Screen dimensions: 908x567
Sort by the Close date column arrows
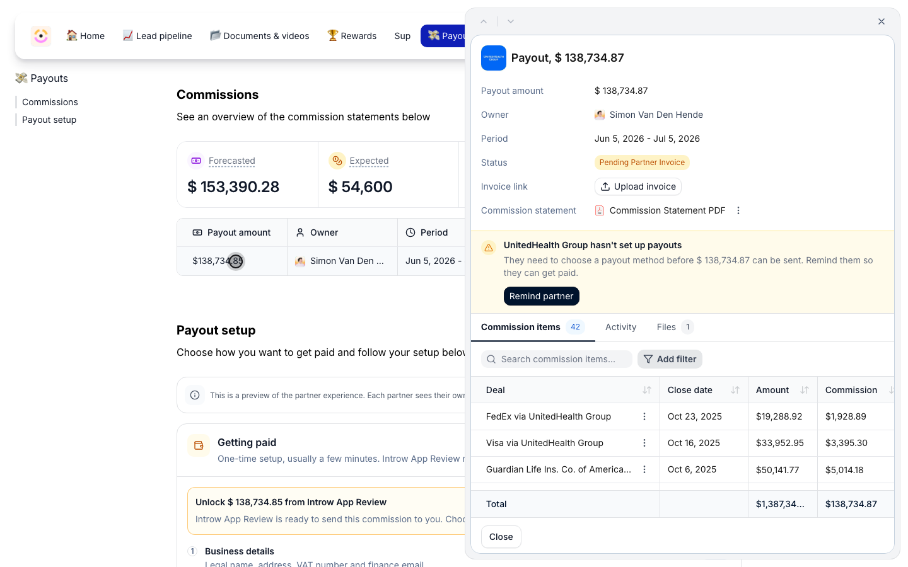pyautogui.click(x=735, y=390)
